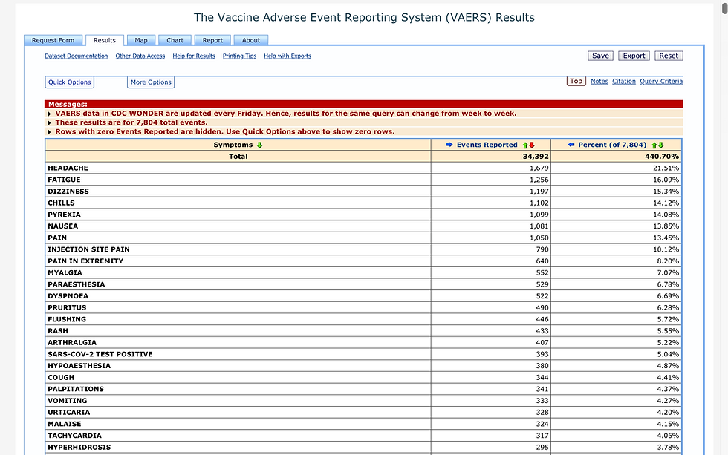This screenshot has height=455, width=728.
Task: Sort Percent column ascending with green up arrow
Action: 654,145
